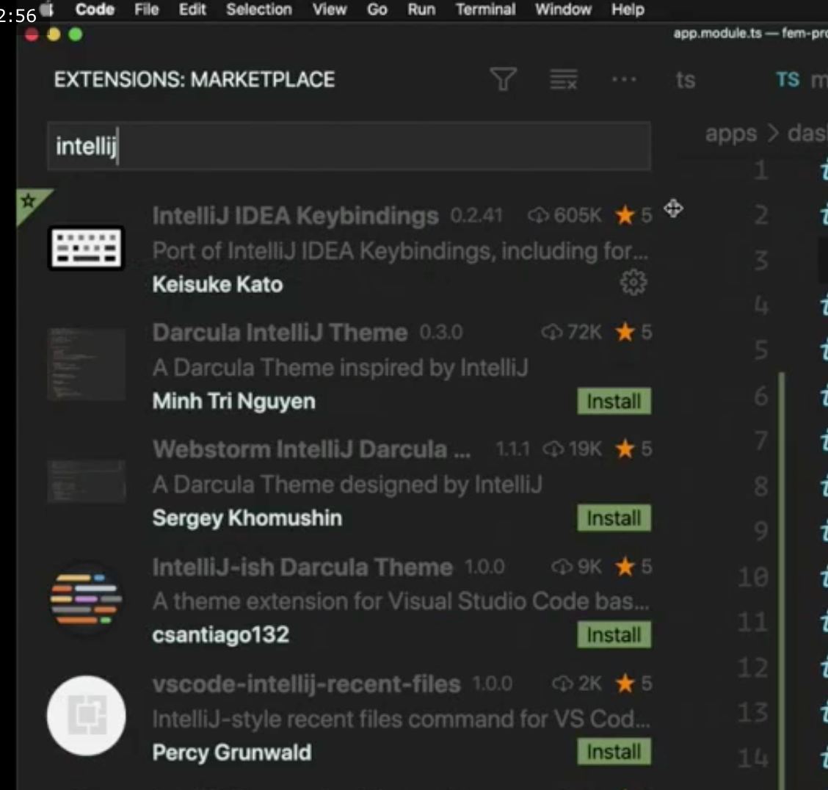Click publisher name Percy Grunwald
This screenshot has height=790, width=828.
[232, 752]
